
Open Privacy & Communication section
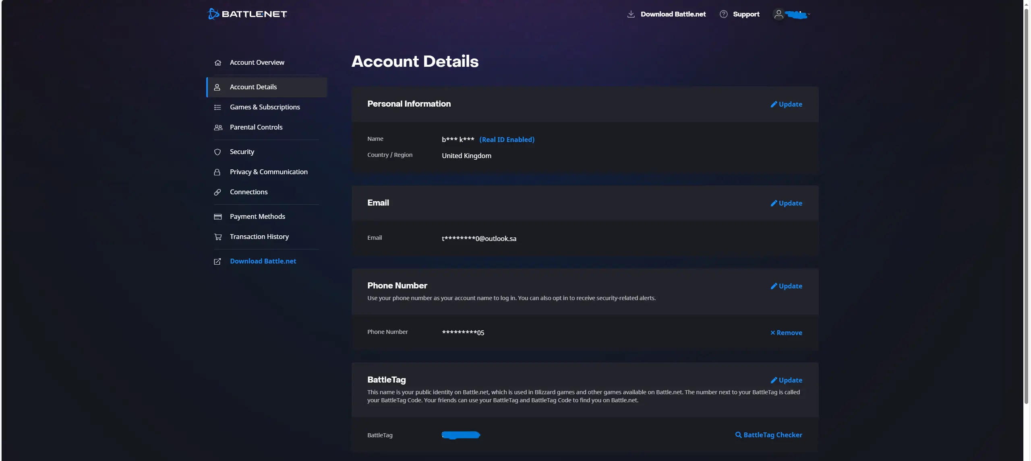268,172
